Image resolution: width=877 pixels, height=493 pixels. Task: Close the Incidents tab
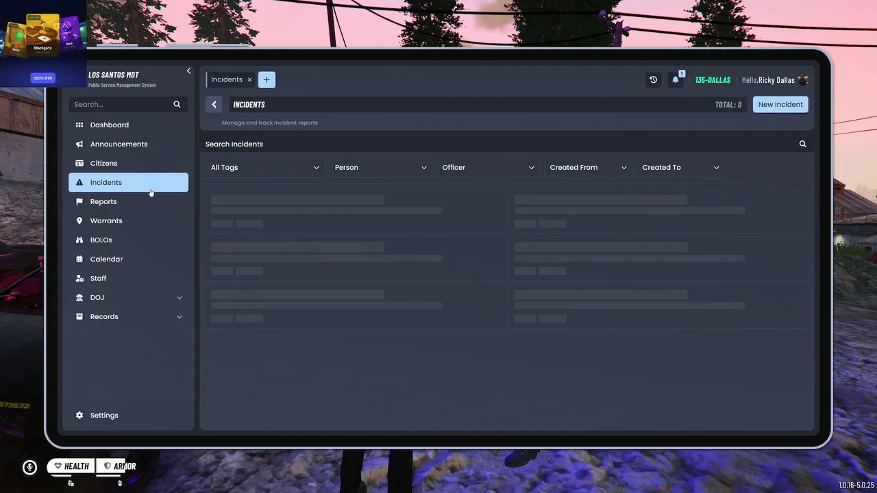[x=249, y=79]
